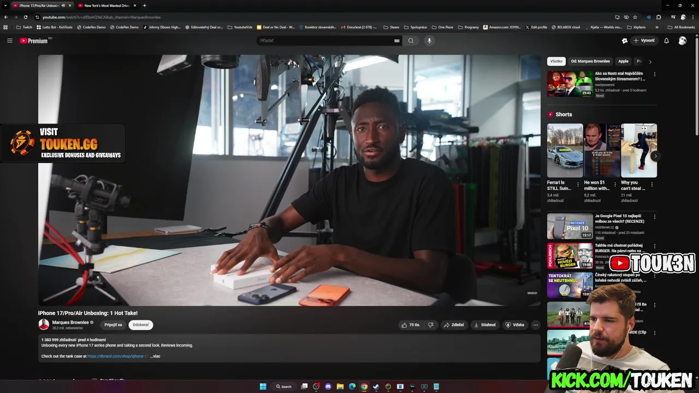699x393 pixels.
Task: Switch to New York's Most Wanted tab
Action: [107, 5]
